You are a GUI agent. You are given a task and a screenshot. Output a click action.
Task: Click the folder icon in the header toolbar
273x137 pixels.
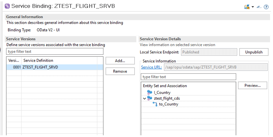tap(247, 7)
